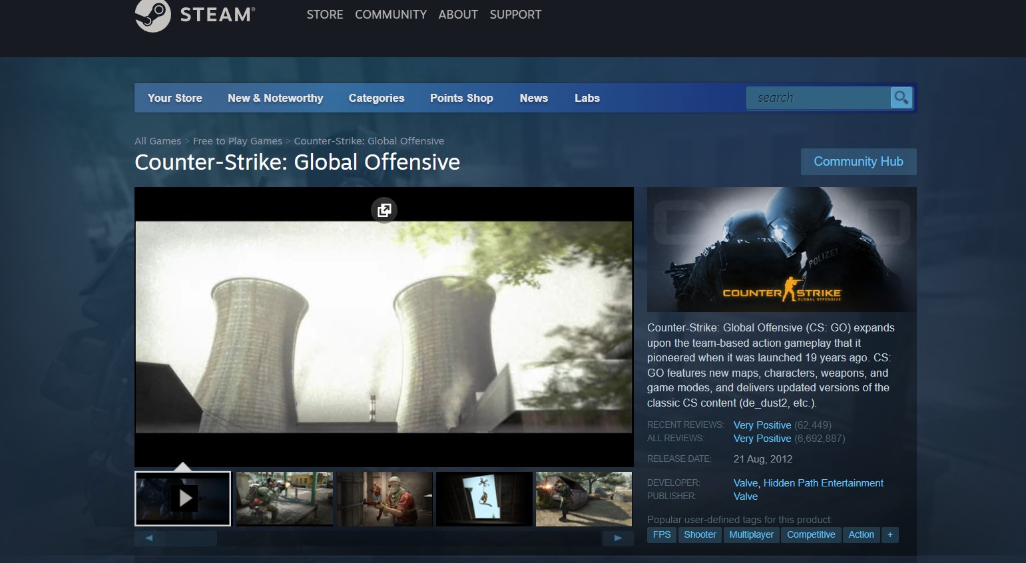Open the Community Hub button

(859, 162)
